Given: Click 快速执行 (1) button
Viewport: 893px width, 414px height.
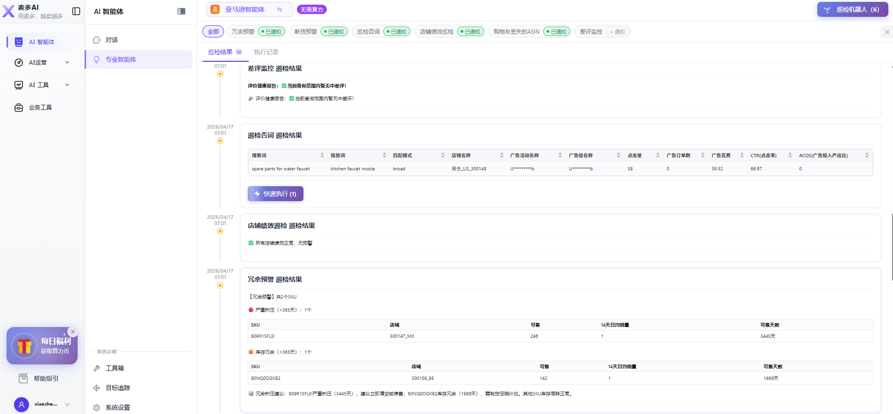Looking at the screenshot, I should (x=275, y=194).
